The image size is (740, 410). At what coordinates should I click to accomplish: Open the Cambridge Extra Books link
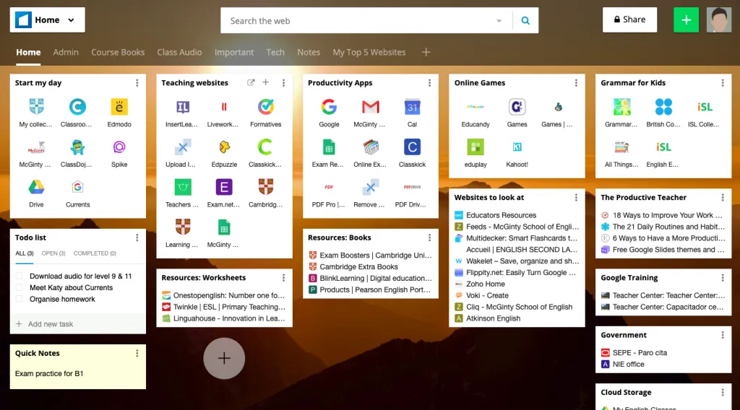tap(358, 266)
